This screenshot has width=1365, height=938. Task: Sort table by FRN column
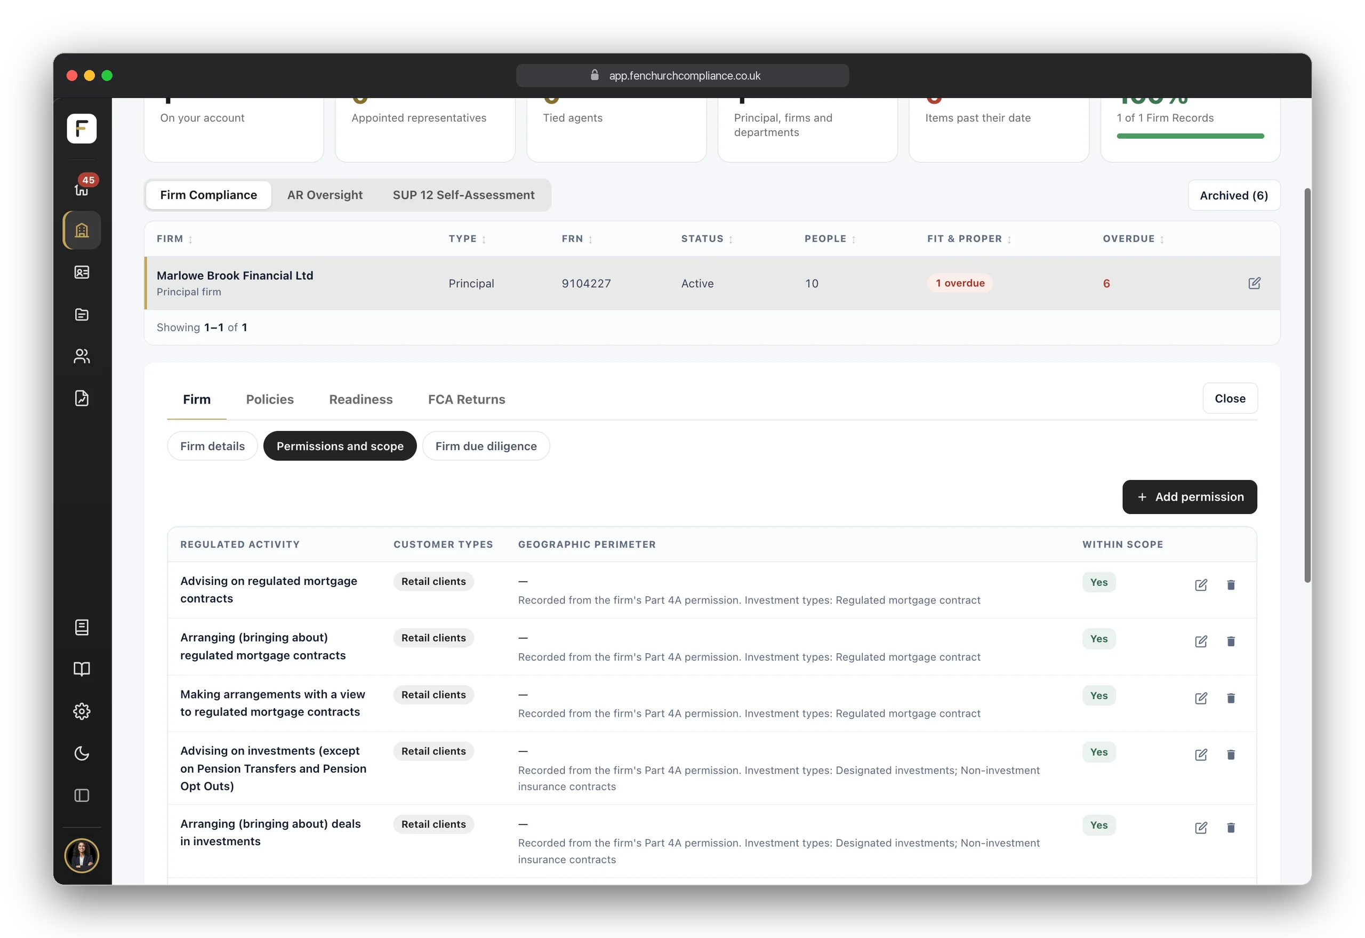[577, 238]
